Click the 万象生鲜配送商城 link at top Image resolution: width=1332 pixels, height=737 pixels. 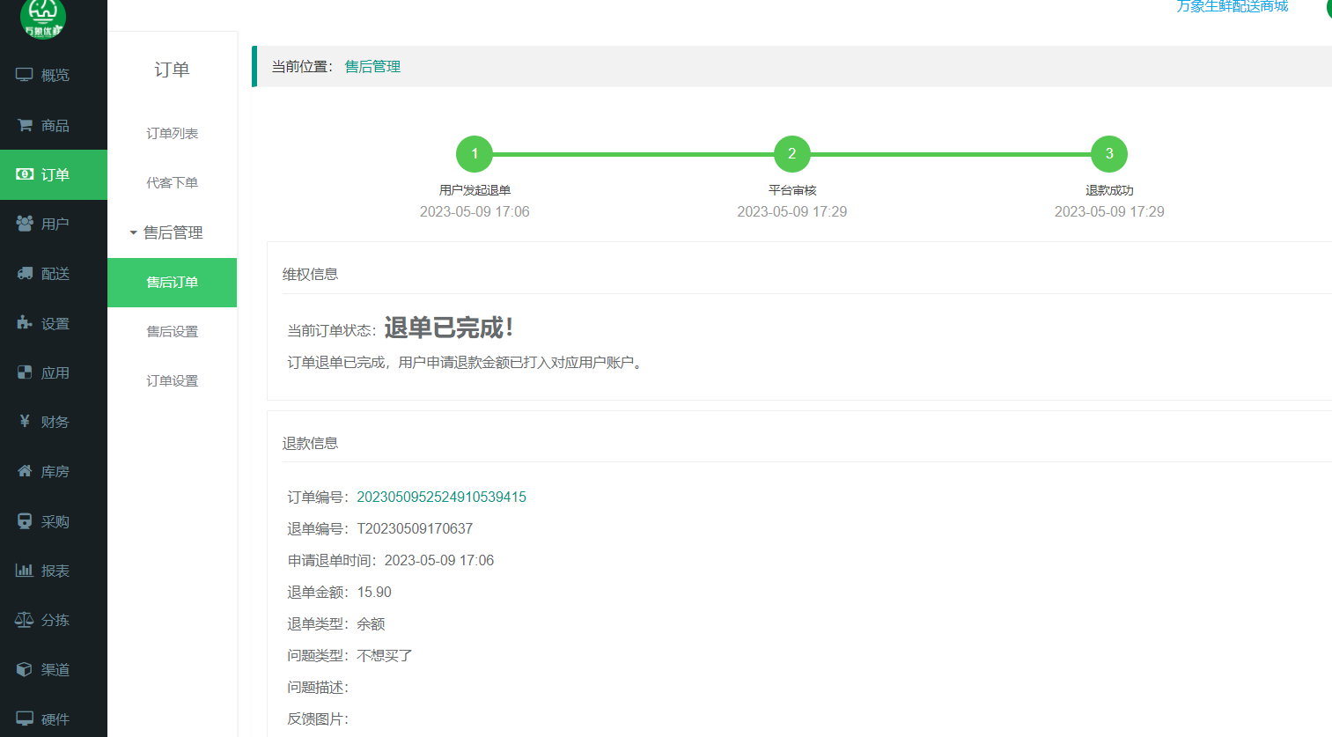click(1232, 7)
